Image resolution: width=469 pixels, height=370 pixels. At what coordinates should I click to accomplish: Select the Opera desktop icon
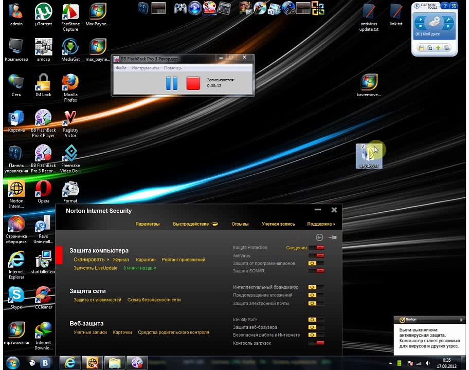coord(43,192)
